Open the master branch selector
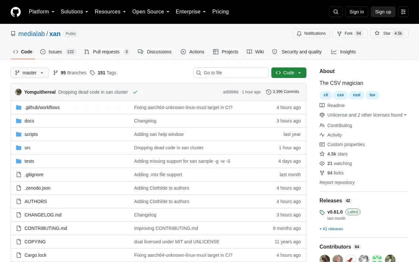419x262 pixels. tap(29, 73)
